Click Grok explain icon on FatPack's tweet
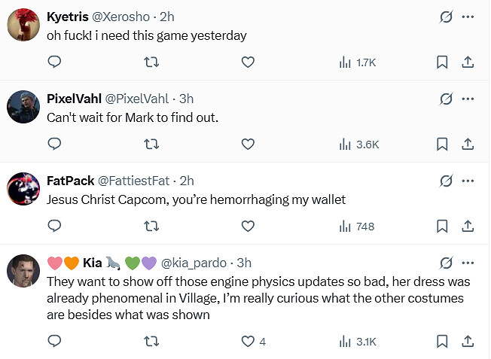The width and height of the screenshot is (491, 359). (x=445, y=181)
